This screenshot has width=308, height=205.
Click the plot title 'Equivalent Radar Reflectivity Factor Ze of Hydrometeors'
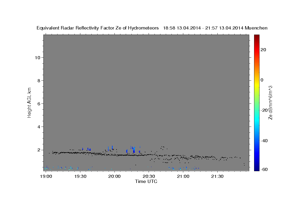pyautogui.click(x=98, y=28)
